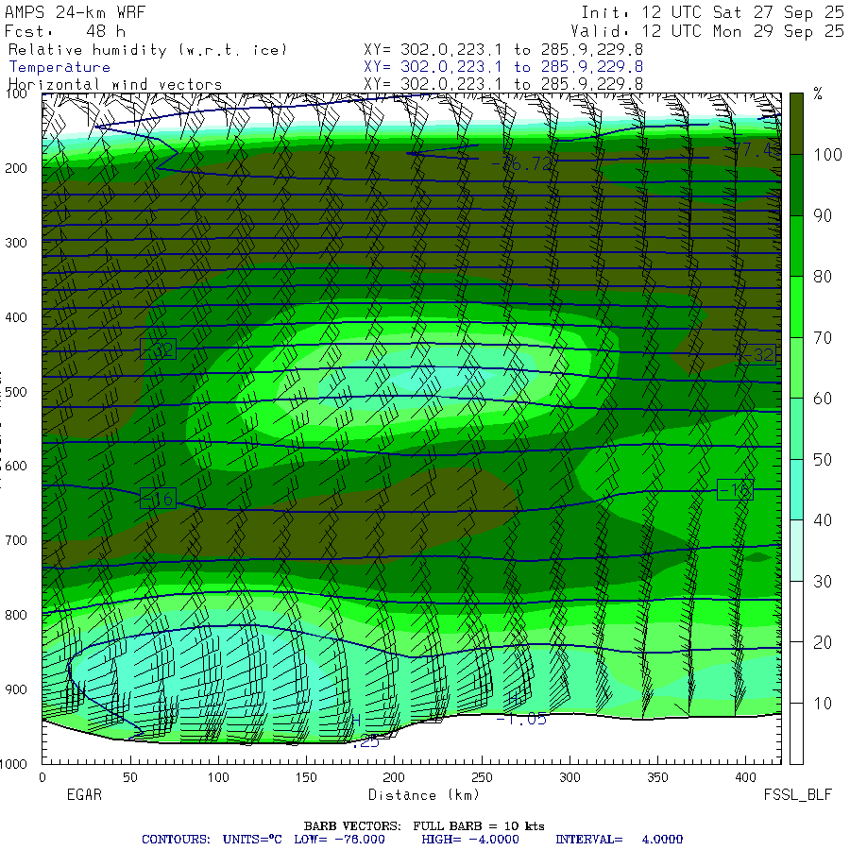Click the 0 distance-axis label
Viewport: 850px width, 850px height.
(x=42, y=777)
